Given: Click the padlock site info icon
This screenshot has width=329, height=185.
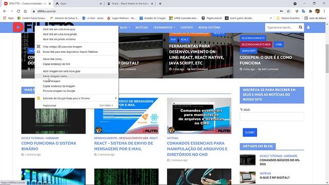Looking at the screenshot, I should click(33, 11).
